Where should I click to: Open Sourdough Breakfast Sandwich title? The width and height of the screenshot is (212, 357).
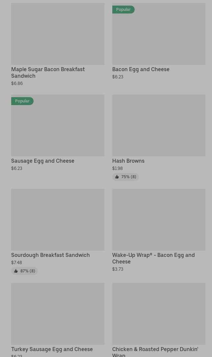coord(50,255)
